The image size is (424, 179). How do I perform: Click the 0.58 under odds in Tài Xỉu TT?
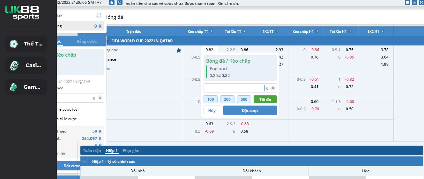(x=244, y=131)
